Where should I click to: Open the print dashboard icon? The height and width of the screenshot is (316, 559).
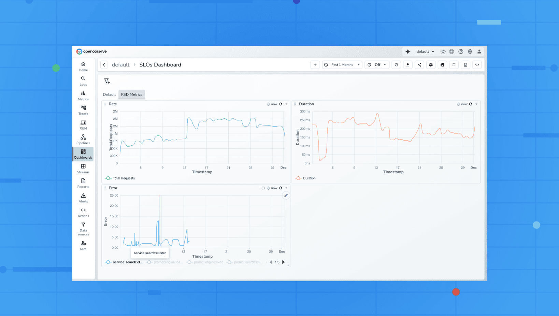point(442,64)
